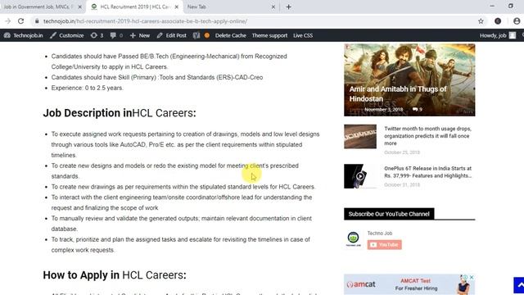The image size is (524, 295).
Task: Click Delete Cache in the admin bar
Action: [x=230, y=35]
